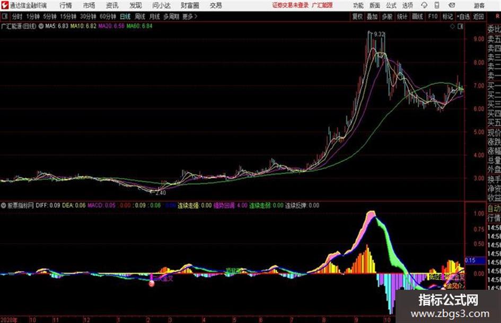Click the 统计 statistics toolbar button
501x323 pixels.
402,16
